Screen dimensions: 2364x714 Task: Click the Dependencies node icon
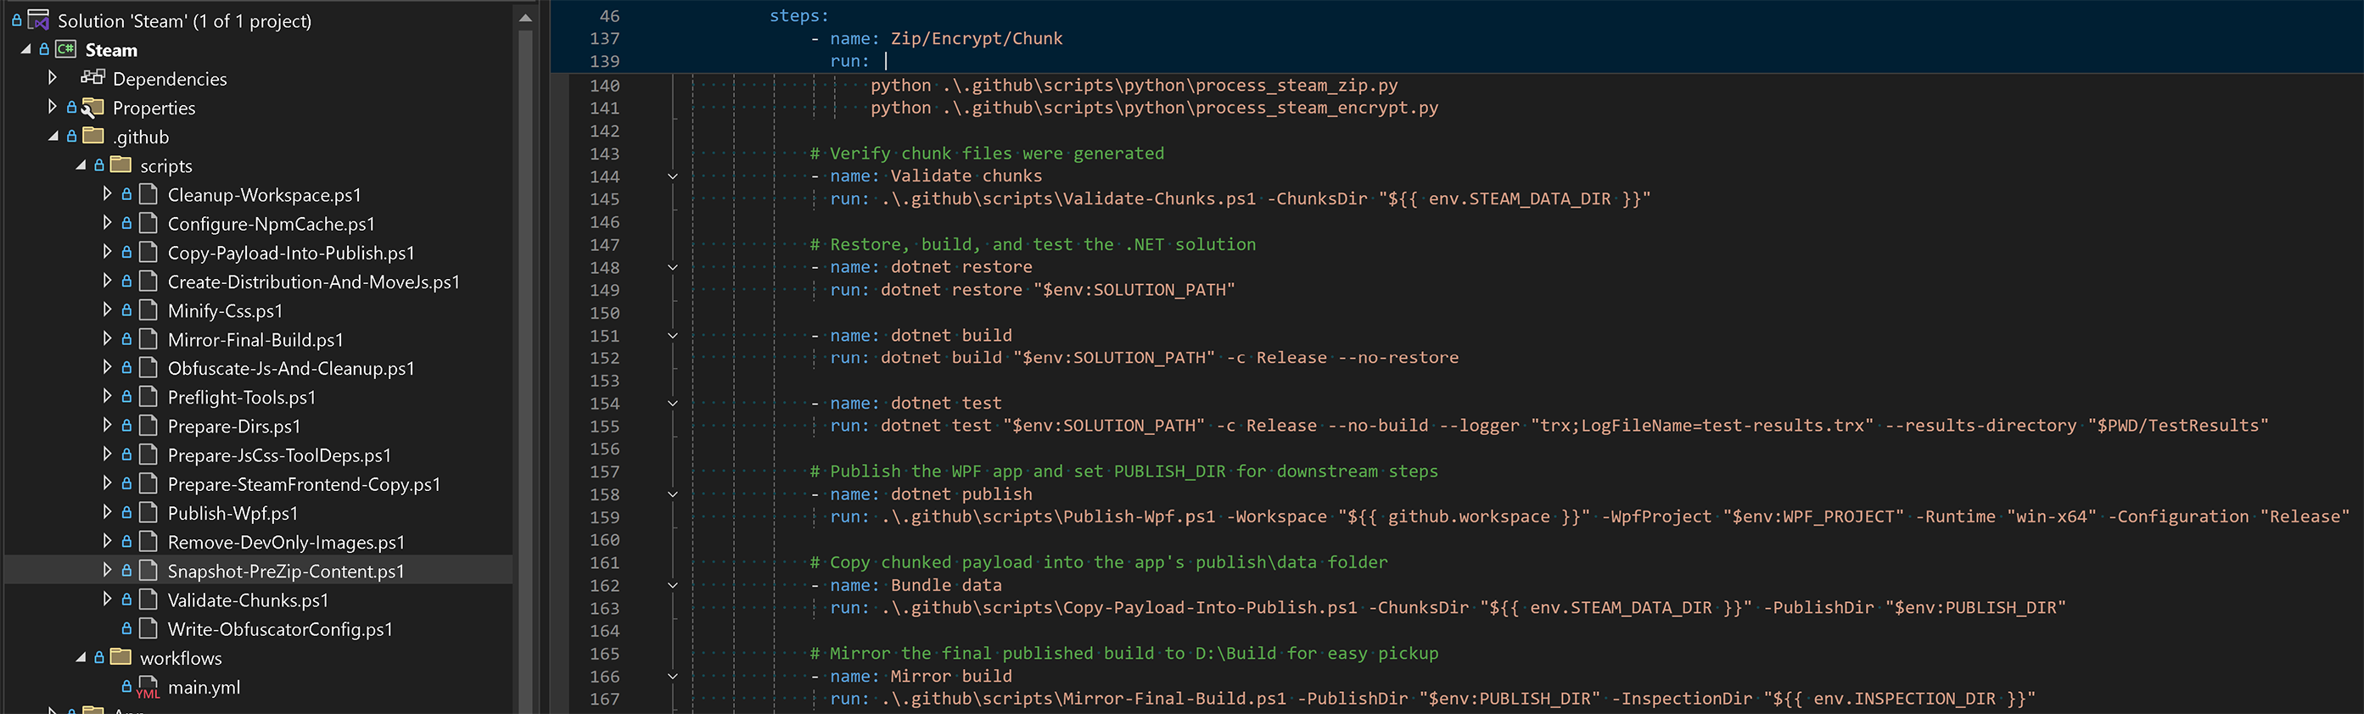92,78
